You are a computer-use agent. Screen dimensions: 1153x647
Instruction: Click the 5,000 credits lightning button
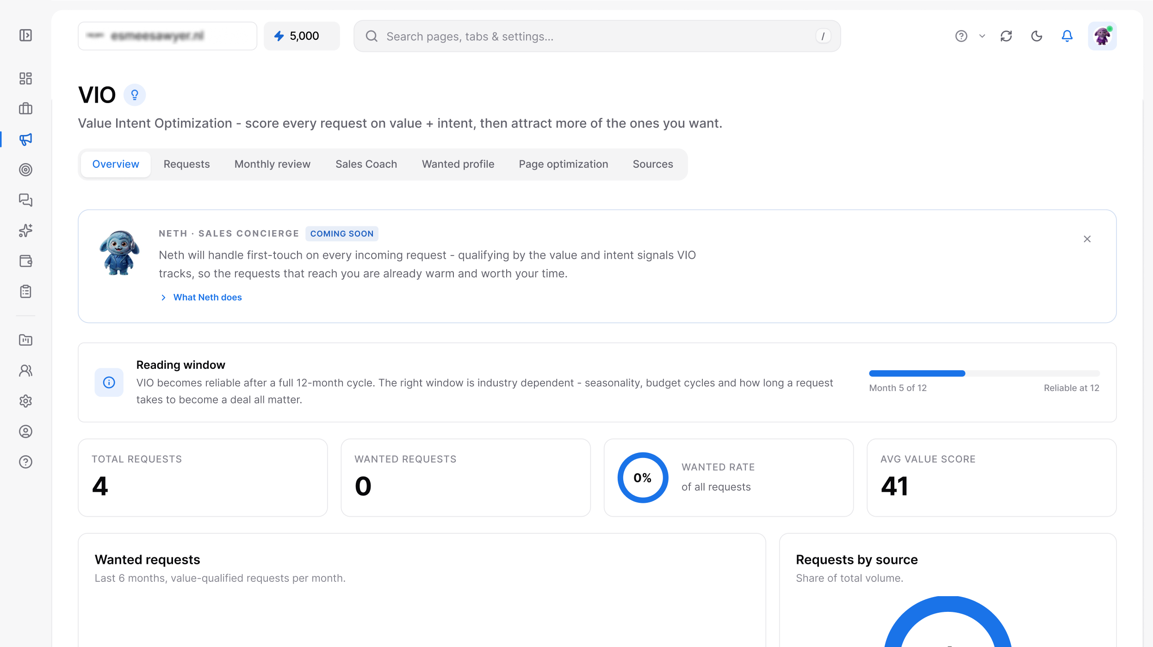302,36
